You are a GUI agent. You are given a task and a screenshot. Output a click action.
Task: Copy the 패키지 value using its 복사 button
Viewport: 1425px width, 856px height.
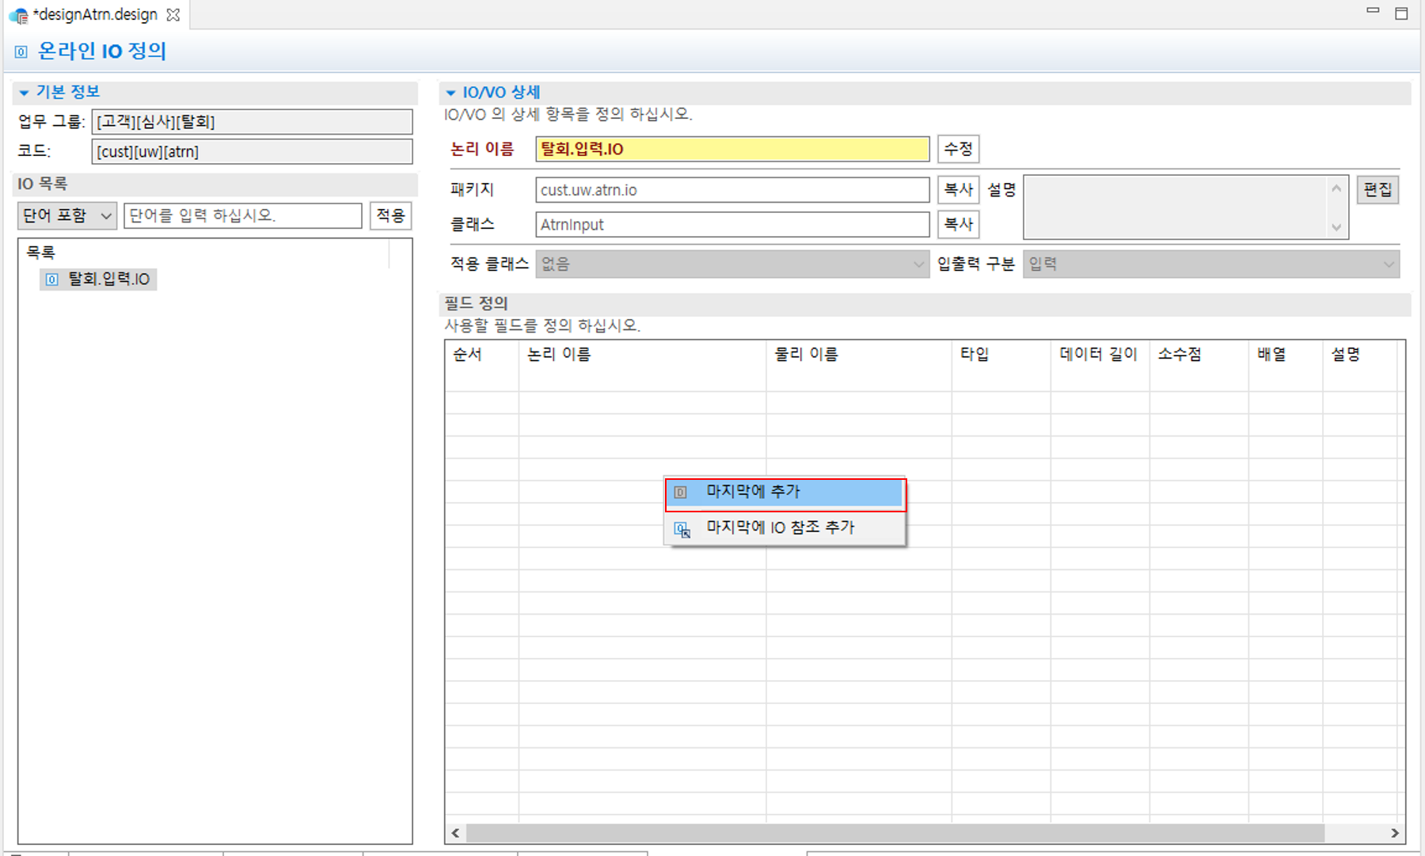click(x=958, y=189)
